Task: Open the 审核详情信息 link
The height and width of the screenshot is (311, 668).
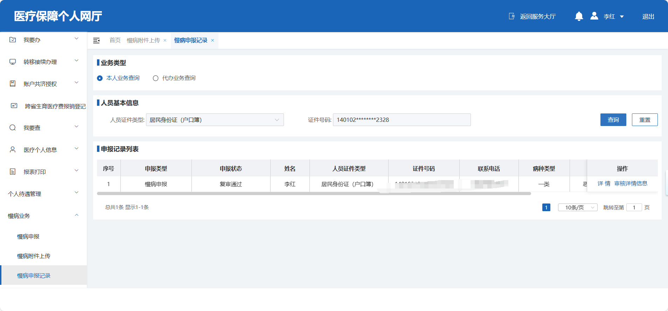Action: pyautogui.click(x=631, y=184)
